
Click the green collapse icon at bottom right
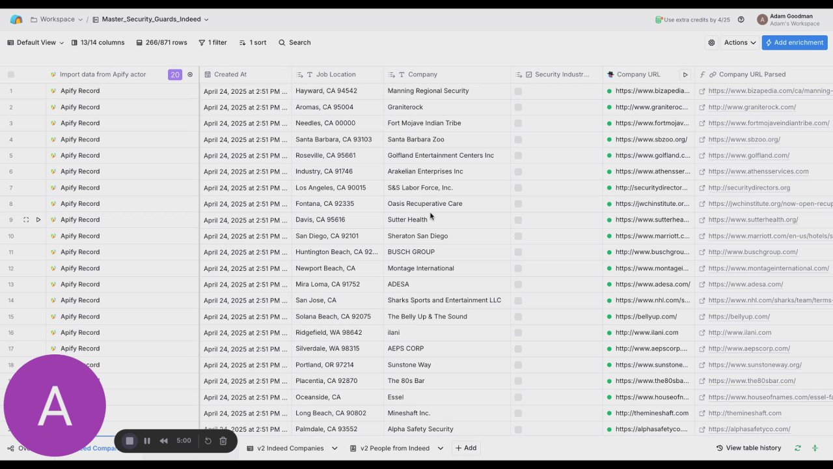pos(815,448)
